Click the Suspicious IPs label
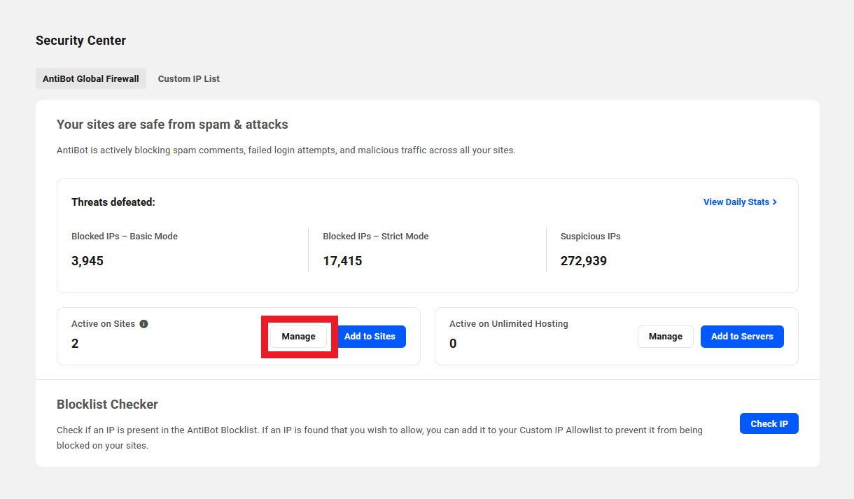 (x=591, y=237)
